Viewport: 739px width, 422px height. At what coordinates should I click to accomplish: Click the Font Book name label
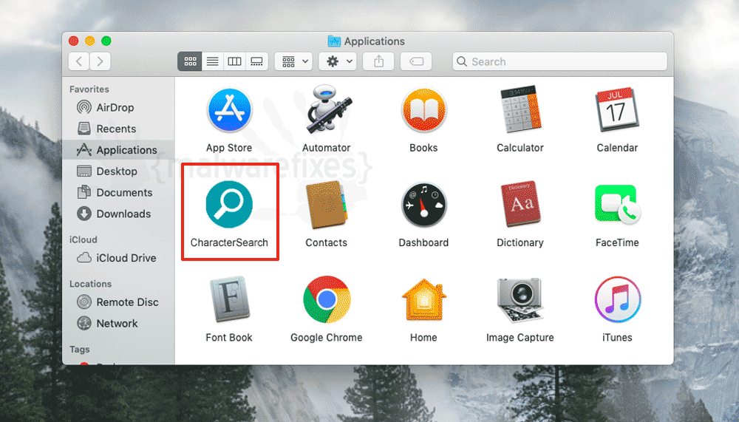229,338
